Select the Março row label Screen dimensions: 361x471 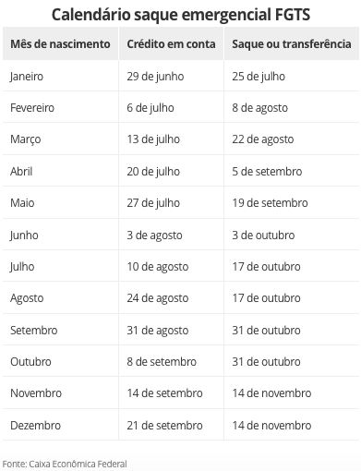(26, 139)
